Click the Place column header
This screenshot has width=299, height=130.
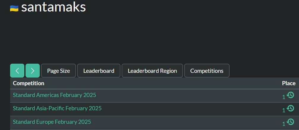click(289, 83)
